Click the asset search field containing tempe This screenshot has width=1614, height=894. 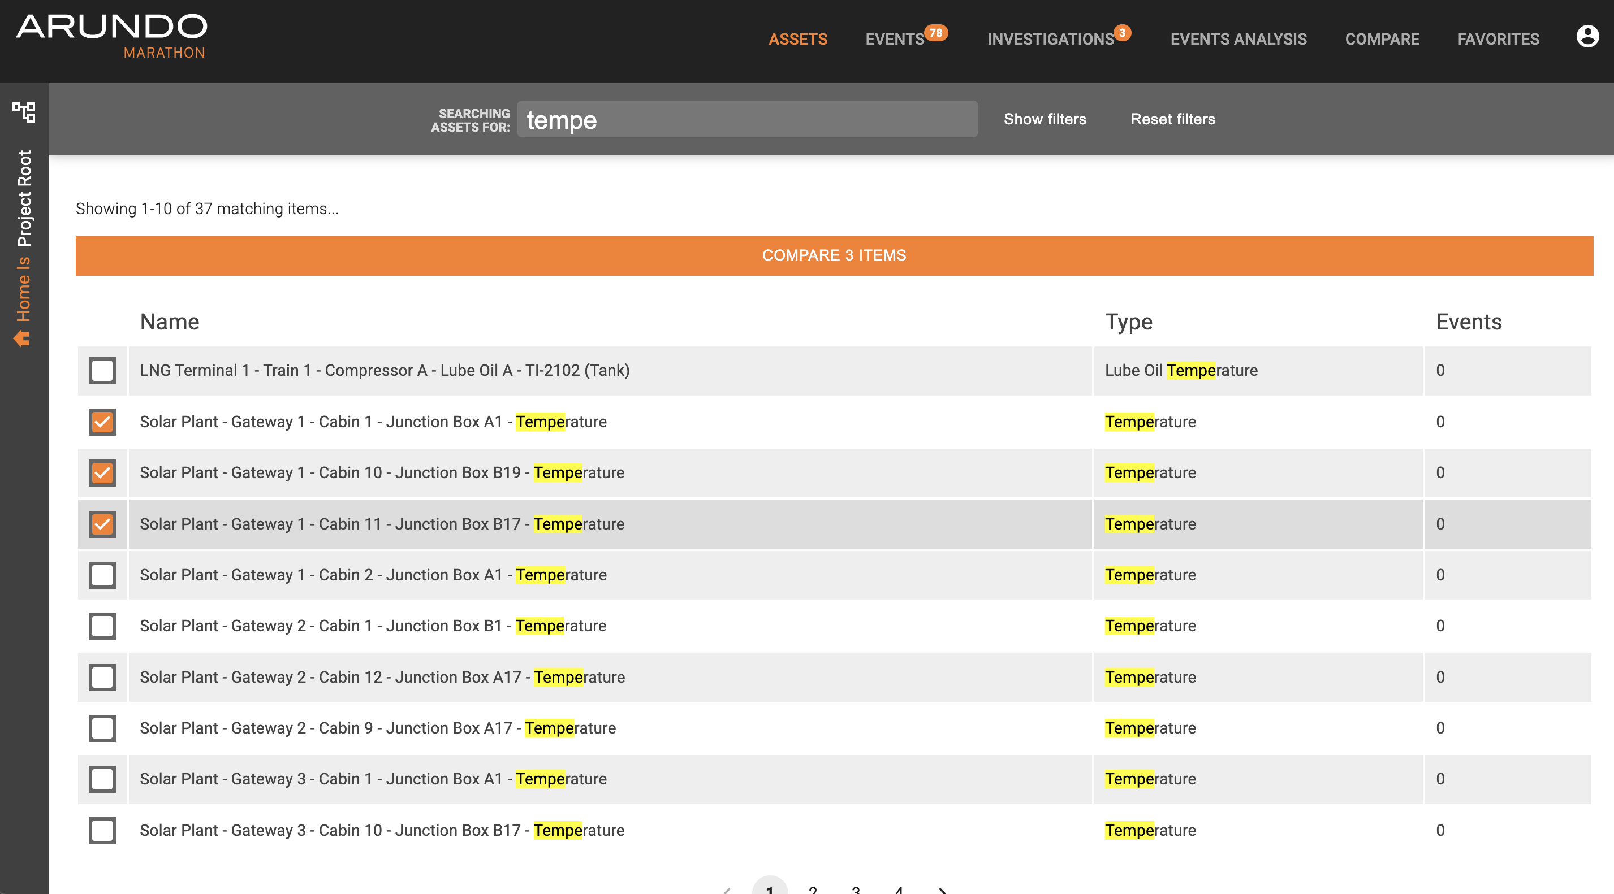pos(747,120)
